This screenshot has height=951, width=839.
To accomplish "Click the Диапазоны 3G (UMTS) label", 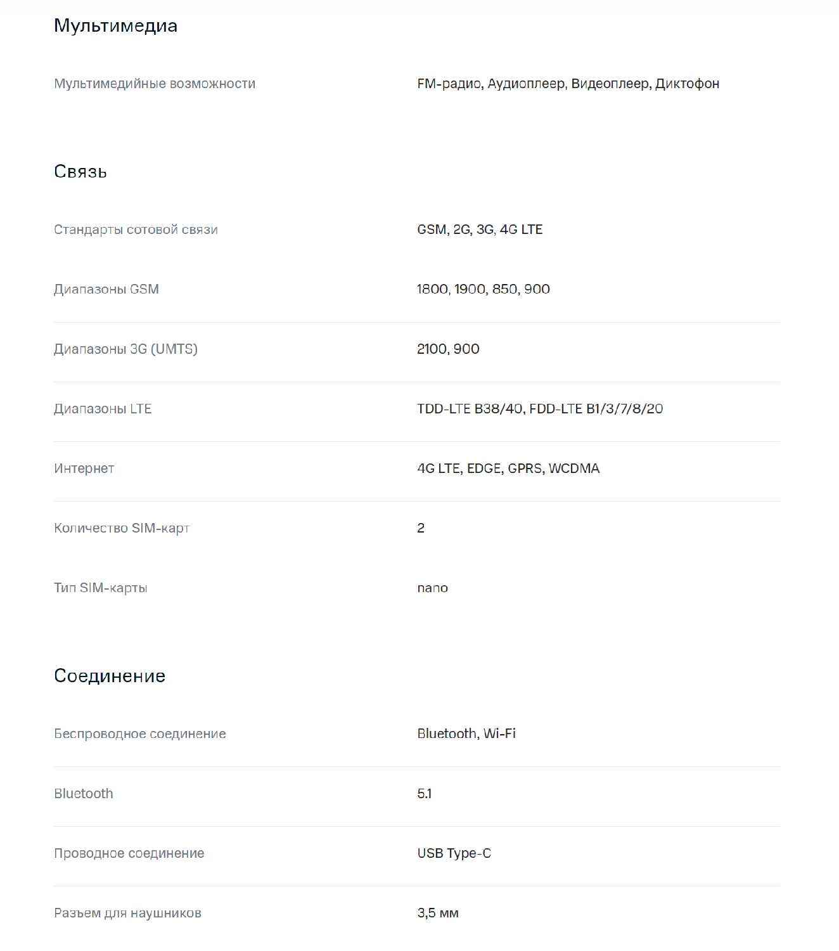I will point(125,349).
